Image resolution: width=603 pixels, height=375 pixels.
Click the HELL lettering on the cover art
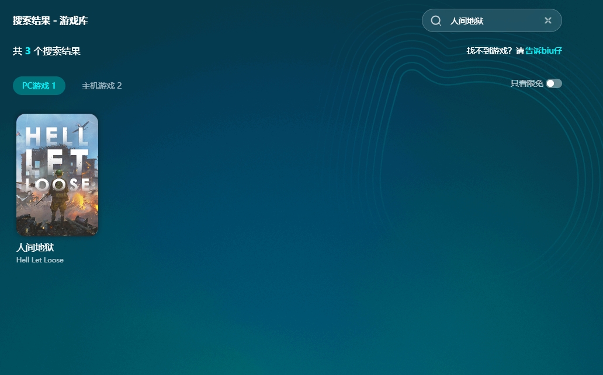57,137
